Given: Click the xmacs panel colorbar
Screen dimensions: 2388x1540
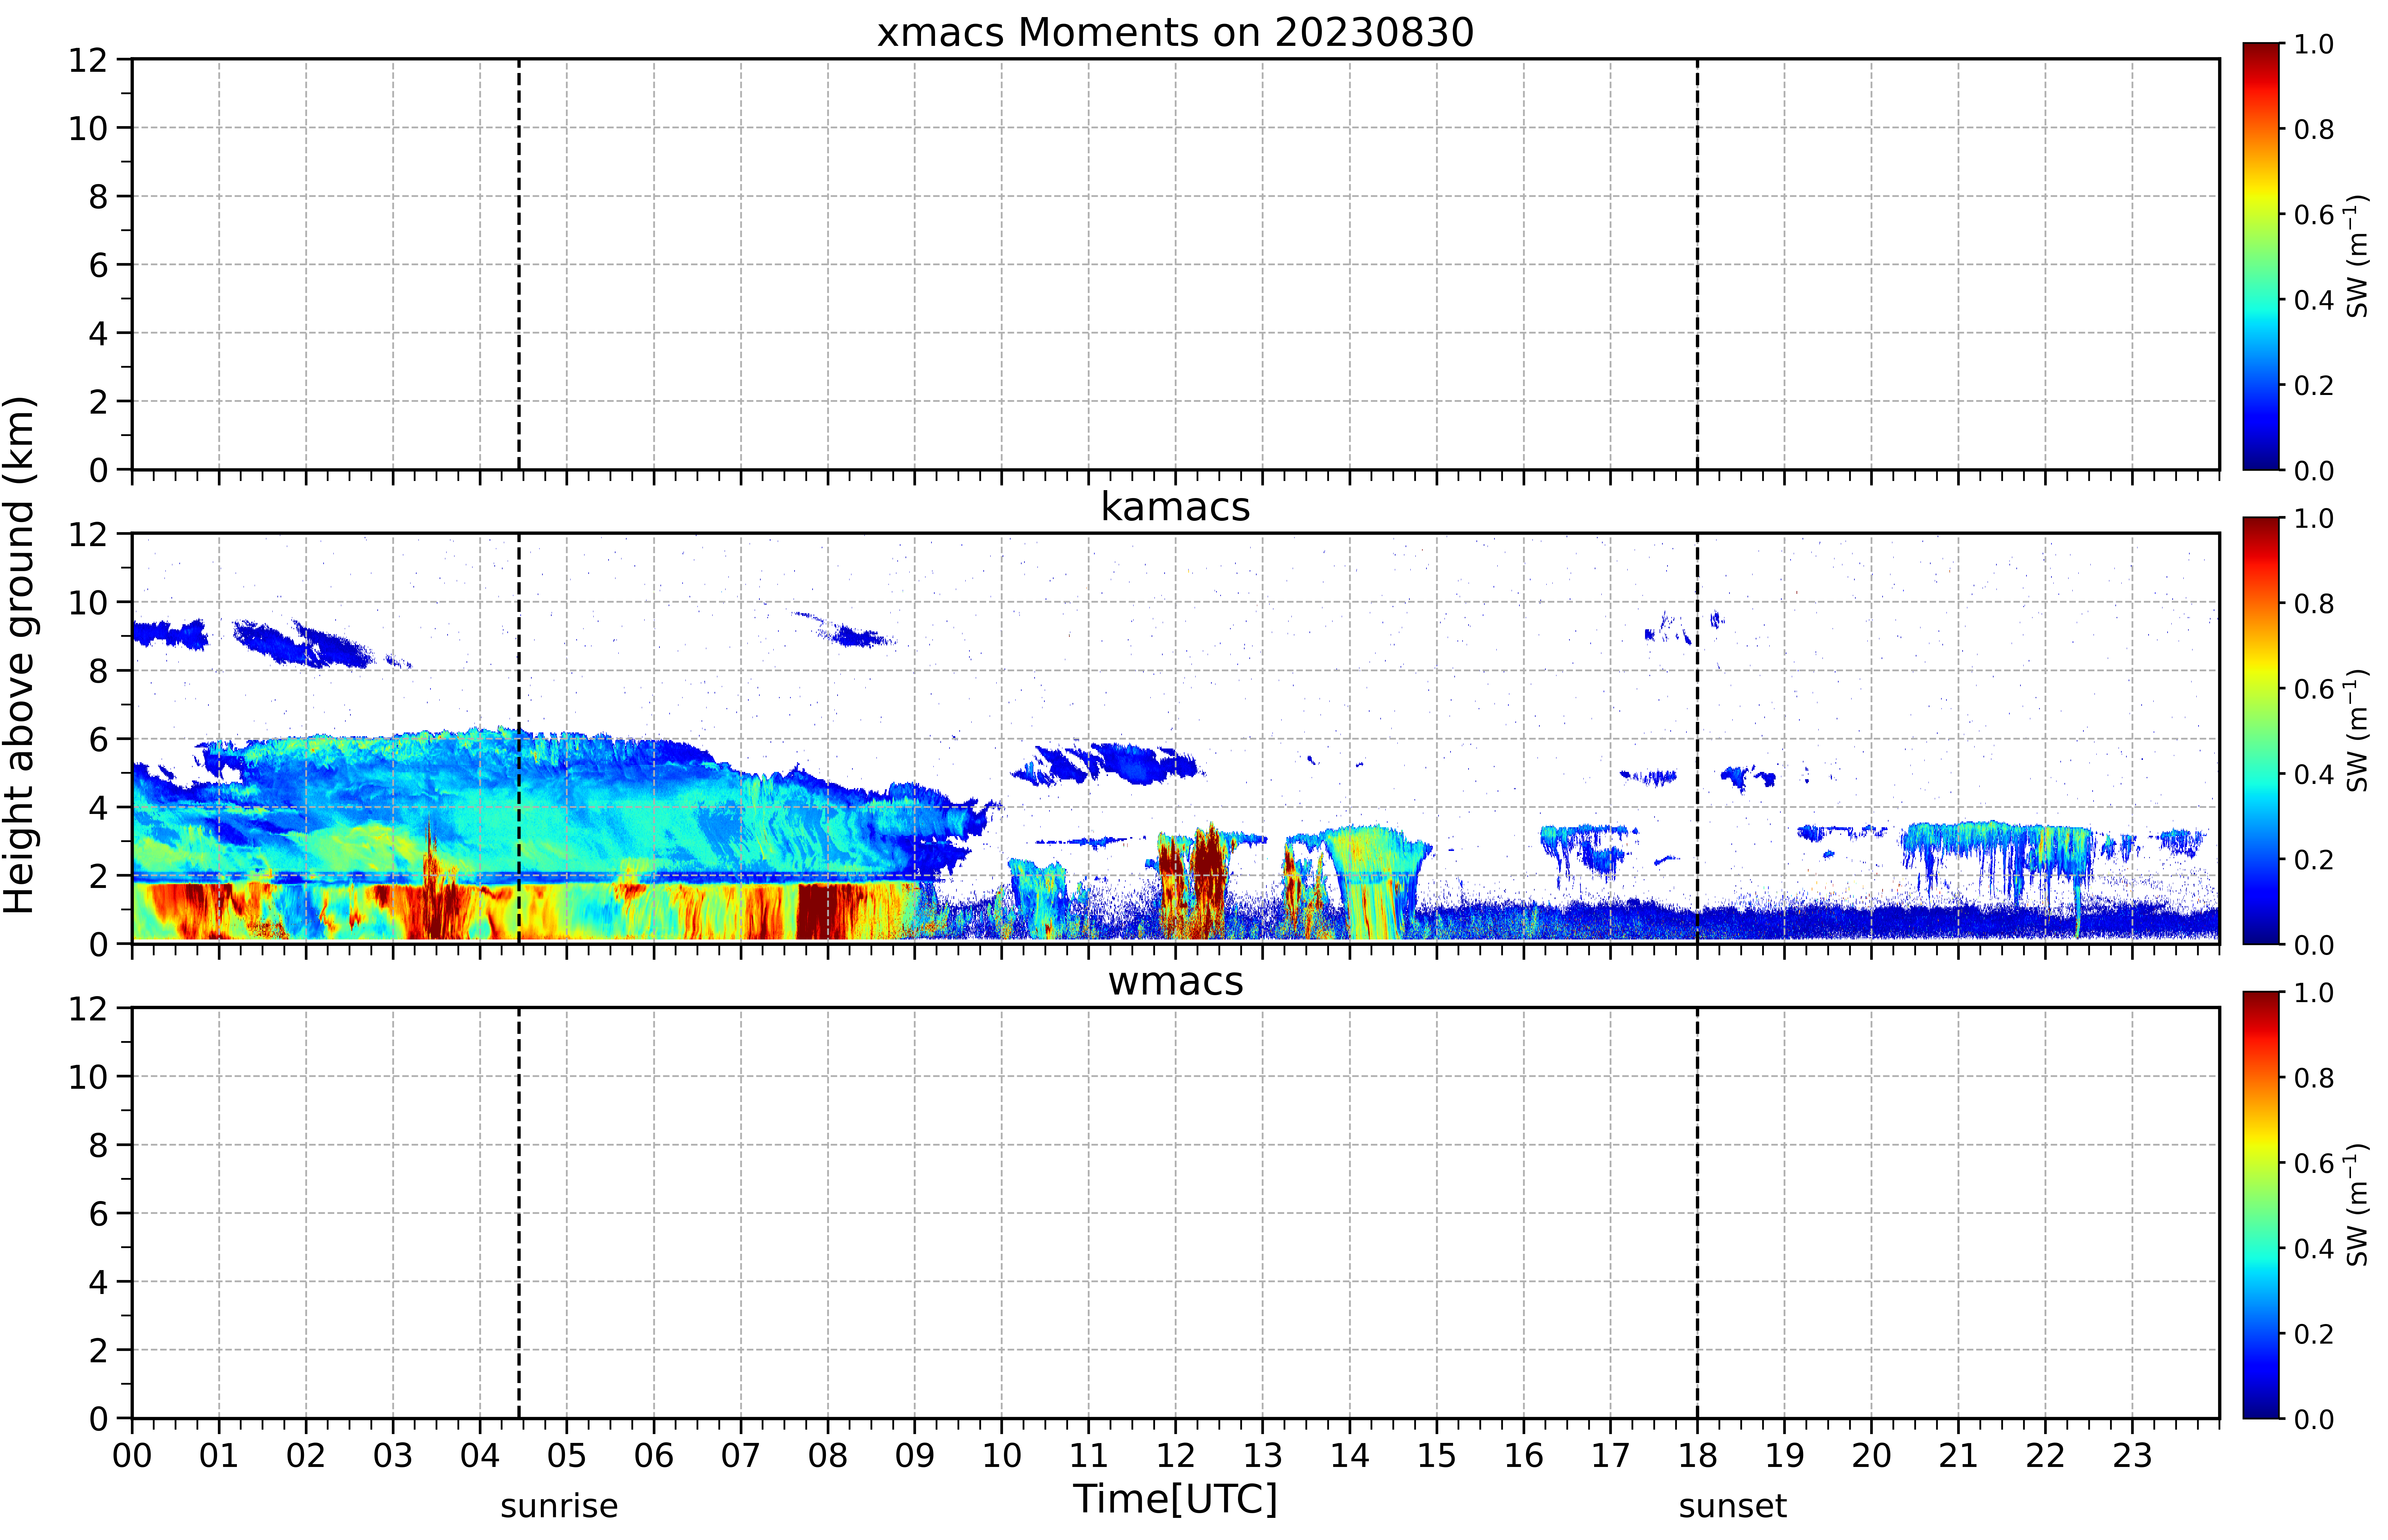Looking at the screenshot, I should click(x=2261, y=256).
